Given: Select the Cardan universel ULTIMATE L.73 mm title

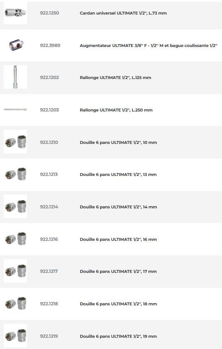Looking at the screenshot, I should click(123, 13).
